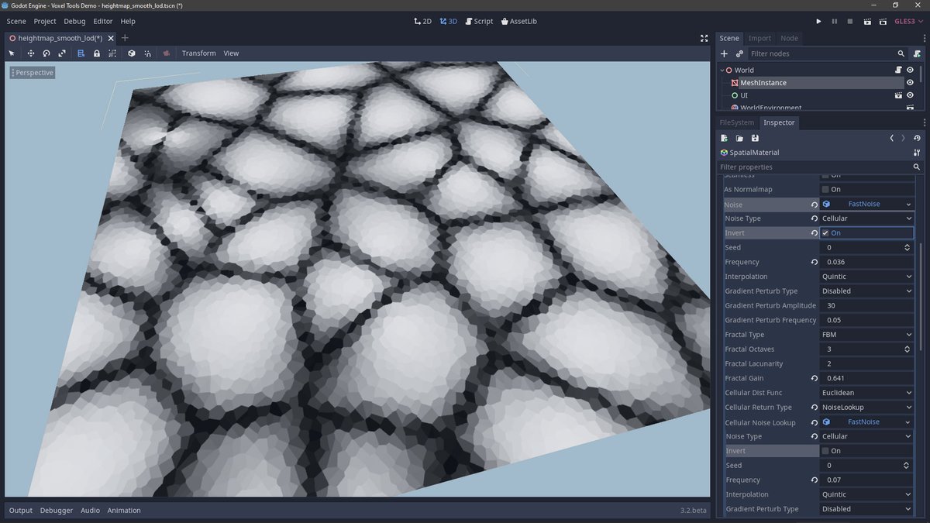Click the camera preview override icon
Screen dimensions: 930x523
point(166,53)
